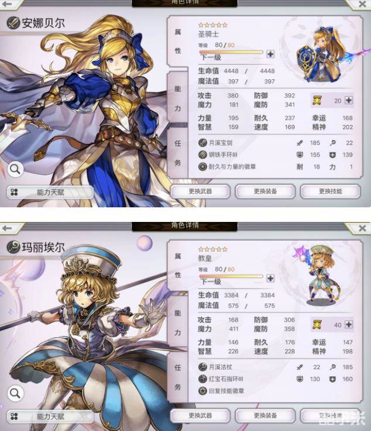The height and width of the screenshot is (431, 371).
Task: Click the magnifier icon on Annabel's portrait
Action: [x=15, y=169]
